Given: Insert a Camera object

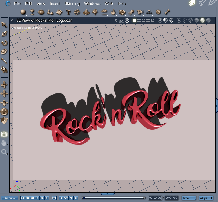Looking at the screenshot, I should point(140,12).
